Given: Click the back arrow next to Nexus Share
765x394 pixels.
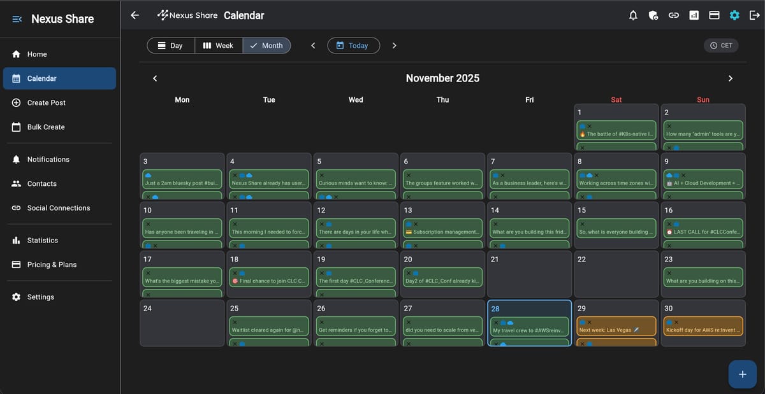Looking at the screenshot, I should [135, 15].
